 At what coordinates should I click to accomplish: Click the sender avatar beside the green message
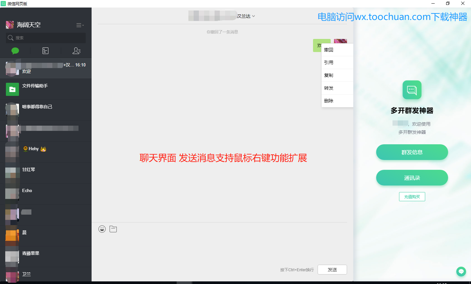[340, 41]
